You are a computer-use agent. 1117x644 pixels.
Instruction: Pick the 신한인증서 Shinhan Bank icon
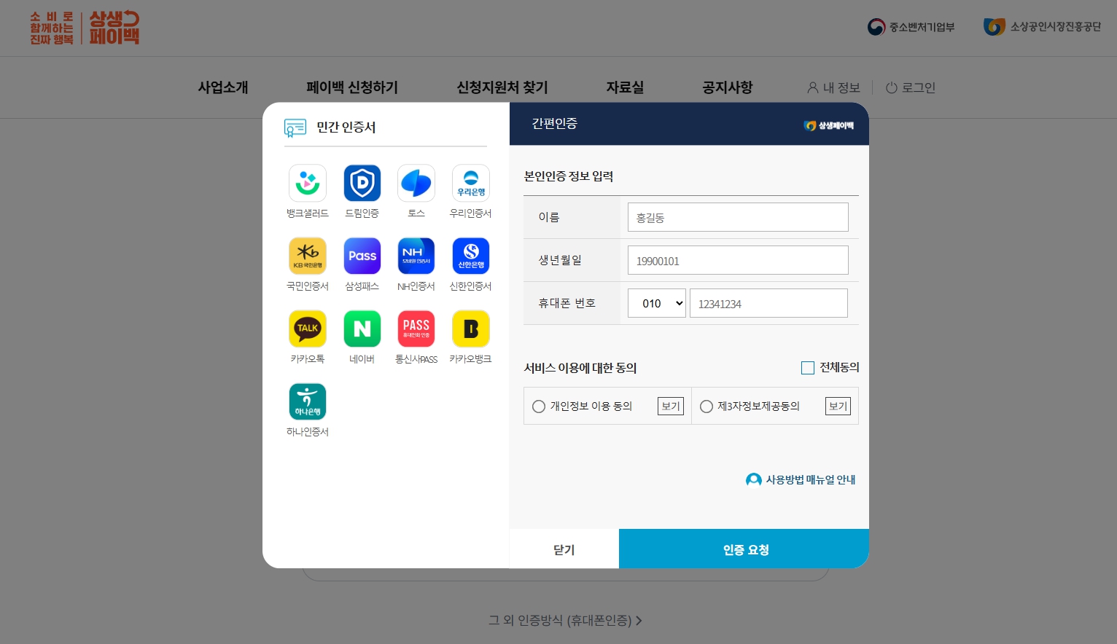[471, 256]
